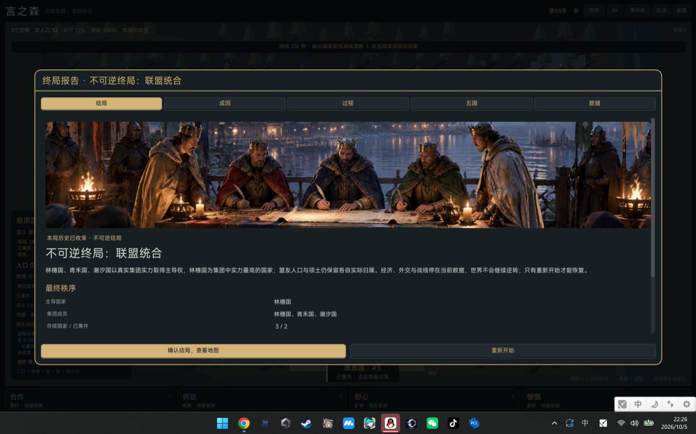Click the kings signing treaty banner image

coord(348,175)
